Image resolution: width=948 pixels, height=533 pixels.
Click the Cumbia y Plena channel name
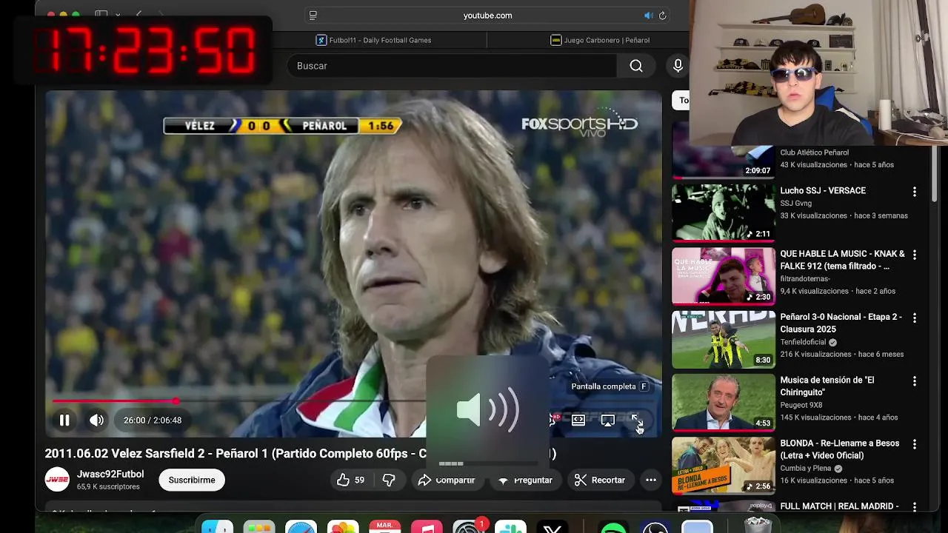[806, 469]
